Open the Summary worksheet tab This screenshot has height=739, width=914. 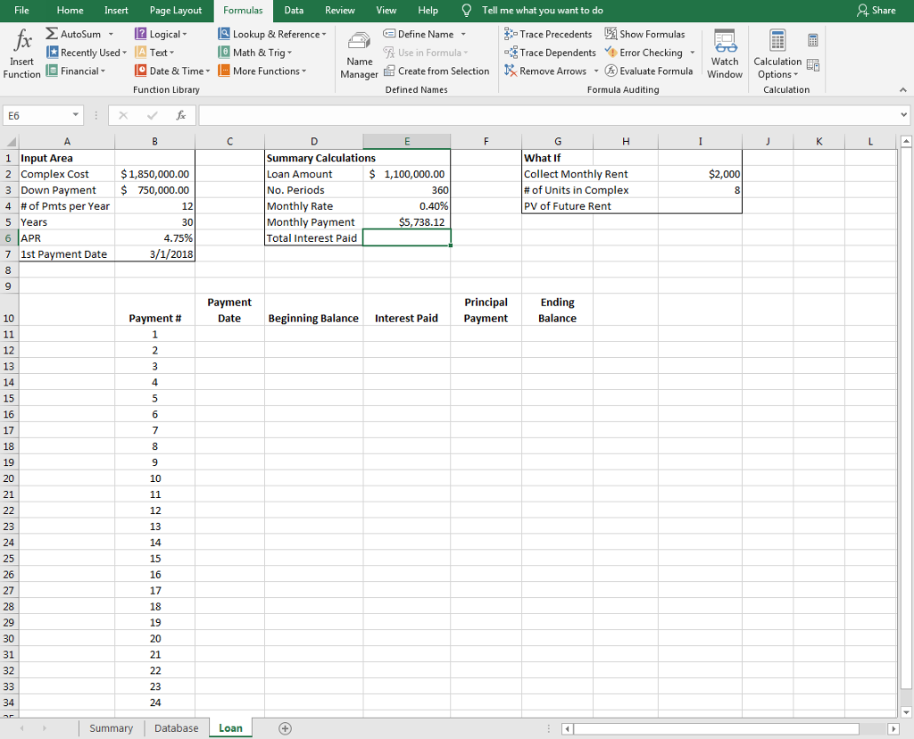[x=111, y=727]
